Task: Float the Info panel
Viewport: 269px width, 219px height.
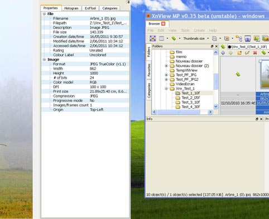Action: coord(257,119)
